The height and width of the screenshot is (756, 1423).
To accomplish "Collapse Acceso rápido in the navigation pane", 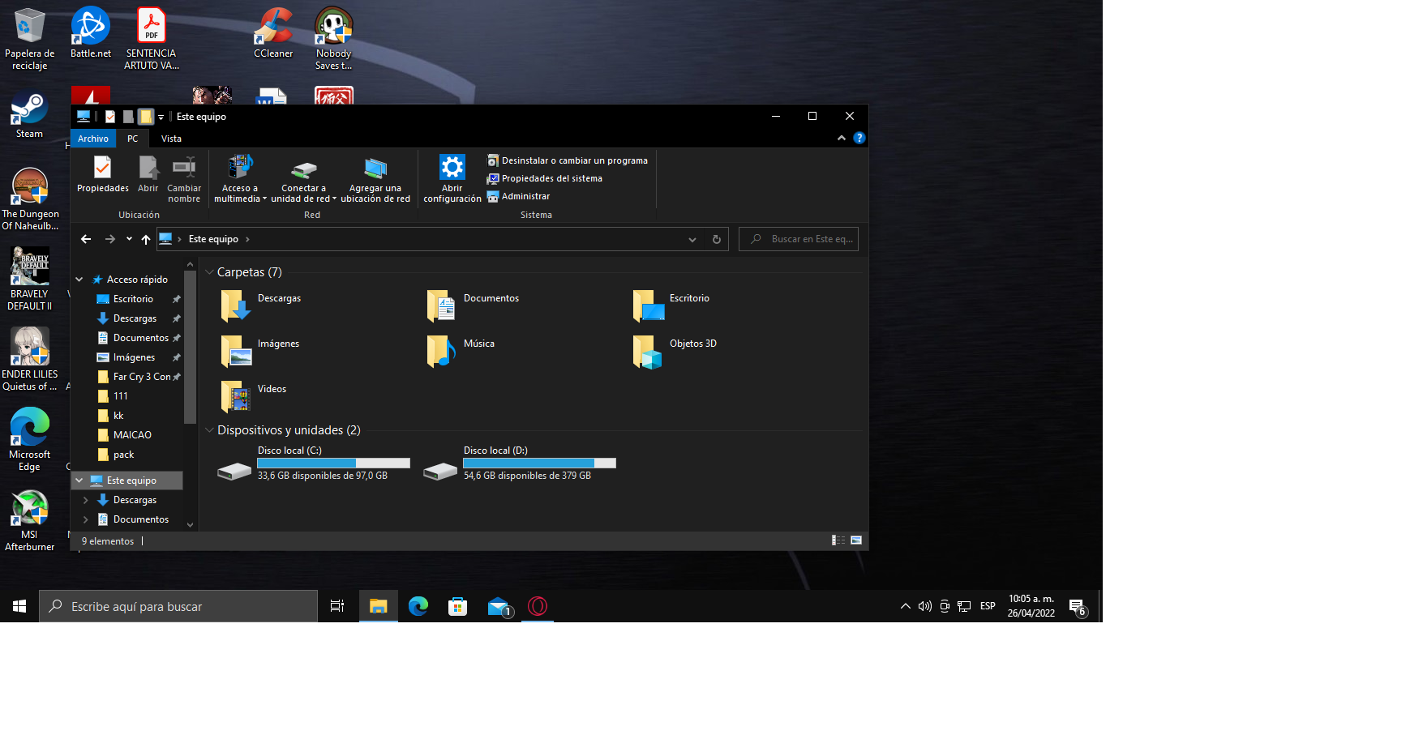I will click(79, 280).
